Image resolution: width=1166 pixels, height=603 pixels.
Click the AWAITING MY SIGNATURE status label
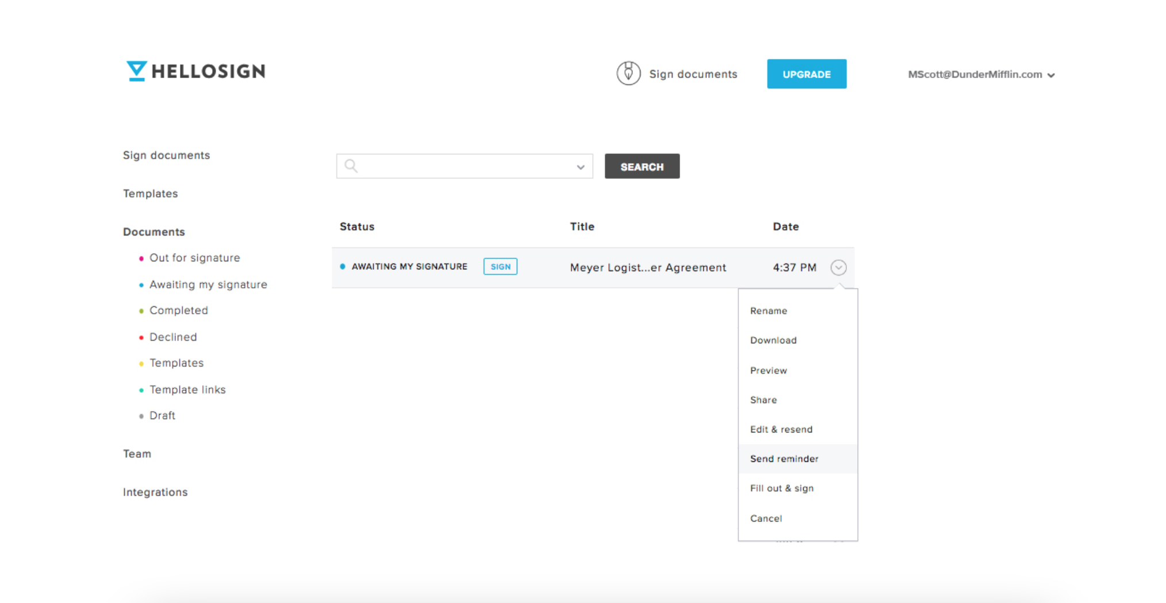tap(409, 266)
